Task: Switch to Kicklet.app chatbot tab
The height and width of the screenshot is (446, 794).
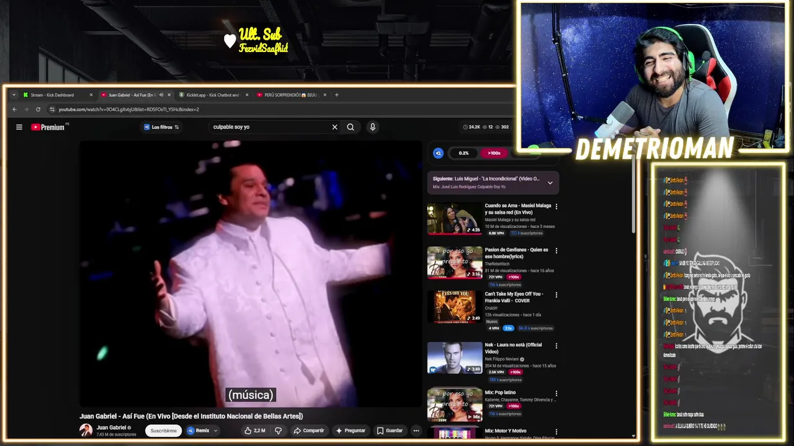Action: [x=212, y=95]
